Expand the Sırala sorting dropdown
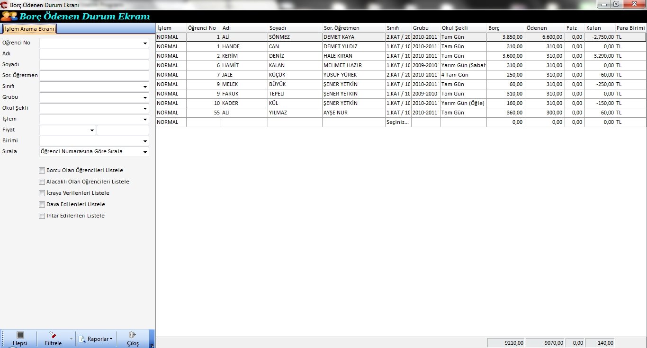 (144, 152)
